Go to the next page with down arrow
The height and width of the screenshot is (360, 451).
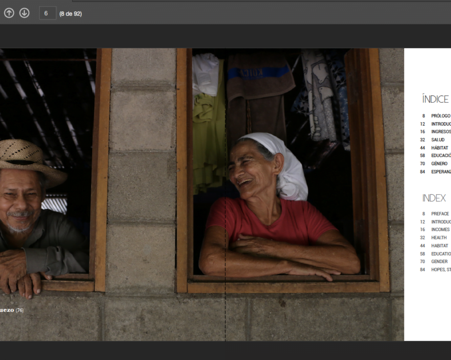point(24,13)
